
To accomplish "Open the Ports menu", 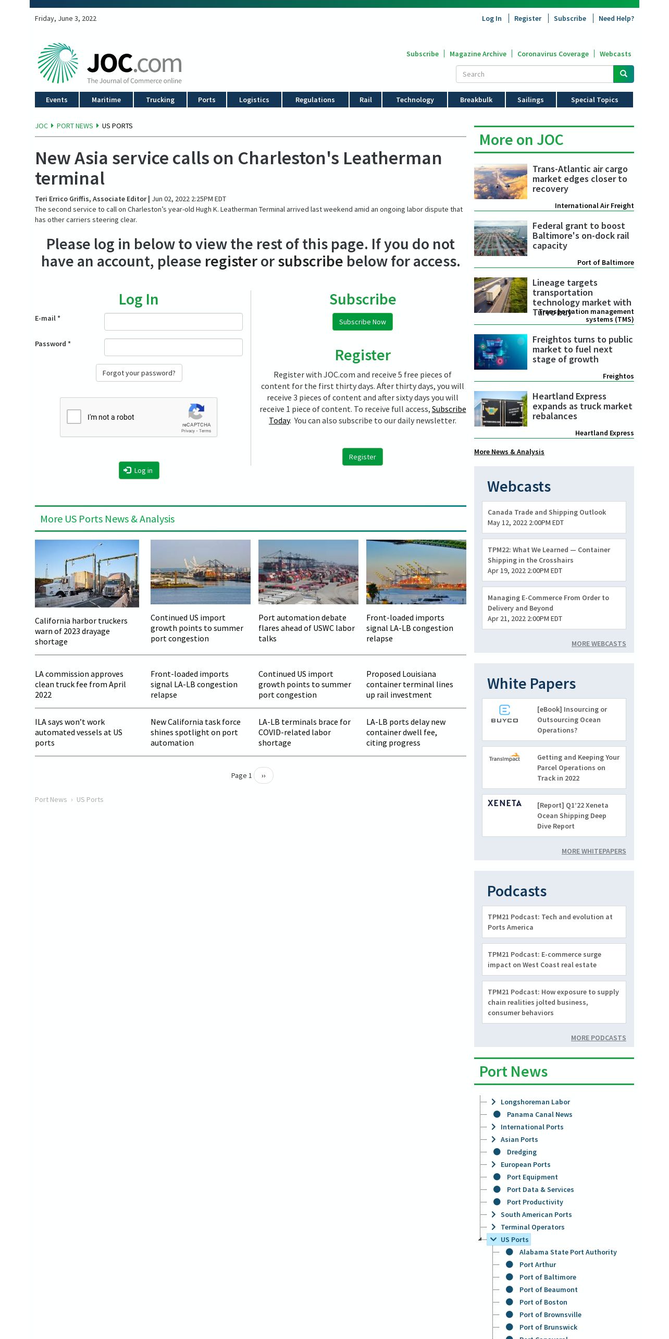I will (x=207, y=100).
